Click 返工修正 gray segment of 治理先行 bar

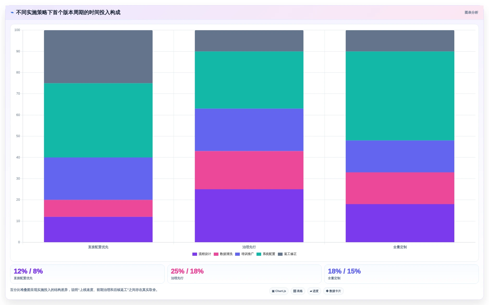pyautogui.click(x=249, y=41)
